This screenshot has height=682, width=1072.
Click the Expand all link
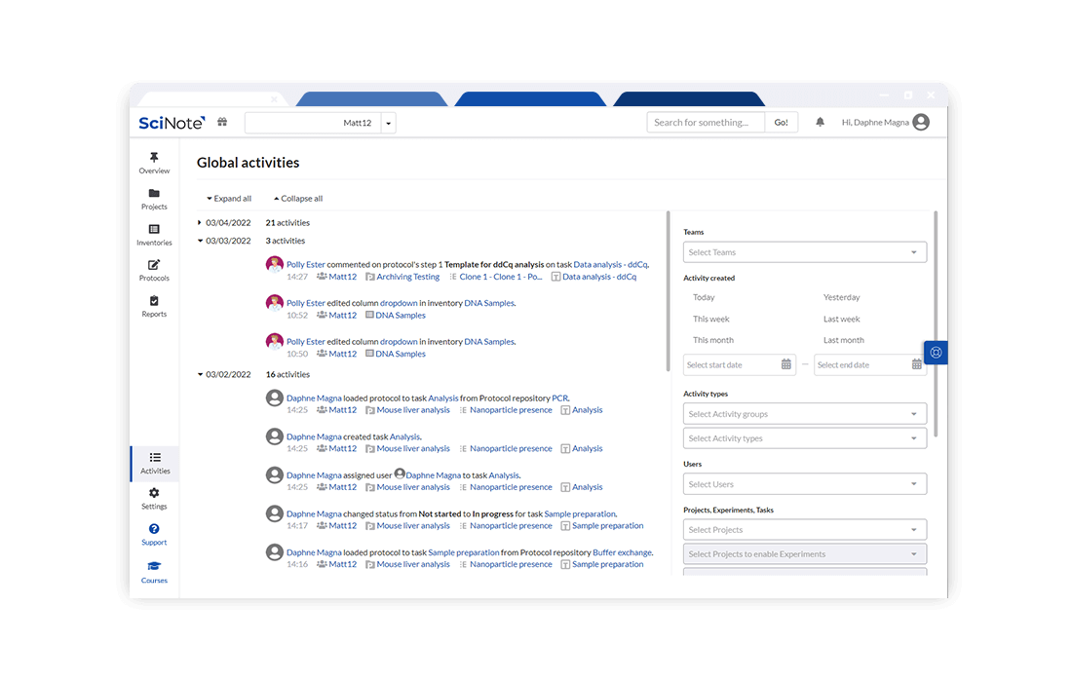click(x=229, y=198)
